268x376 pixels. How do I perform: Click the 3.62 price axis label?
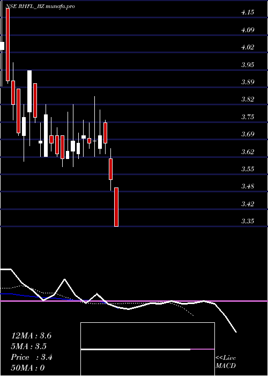coord(248,151)
